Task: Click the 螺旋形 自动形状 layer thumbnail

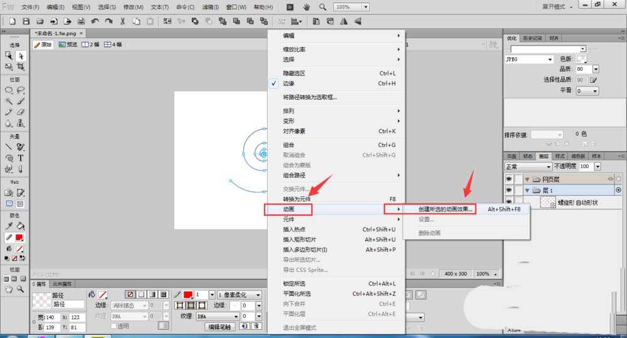Action: click(547, 203)
